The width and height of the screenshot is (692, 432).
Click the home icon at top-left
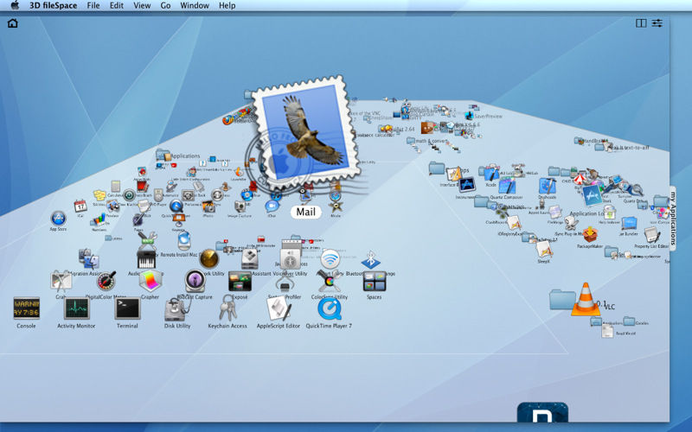click(x=12, y=23)
